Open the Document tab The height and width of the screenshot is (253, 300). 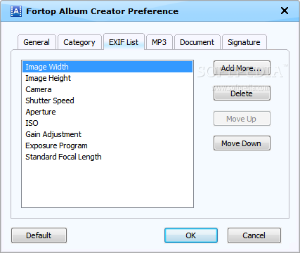[x=197, y=42]
